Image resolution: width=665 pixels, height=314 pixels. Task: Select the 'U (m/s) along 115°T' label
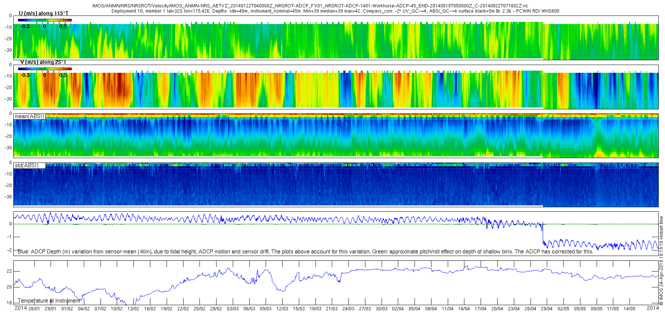(x=44, y=13)
